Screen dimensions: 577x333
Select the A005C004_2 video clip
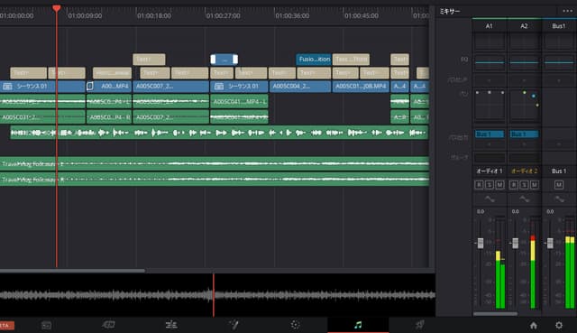click(300, 87)
